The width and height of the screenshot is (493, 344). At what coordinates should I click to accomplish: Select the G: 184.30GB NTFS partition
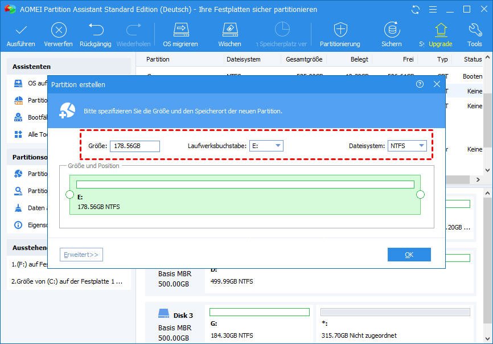[260, 324]
